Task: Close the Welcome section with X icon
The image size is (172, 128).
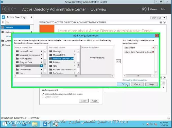Action: [x=161, y=22]
